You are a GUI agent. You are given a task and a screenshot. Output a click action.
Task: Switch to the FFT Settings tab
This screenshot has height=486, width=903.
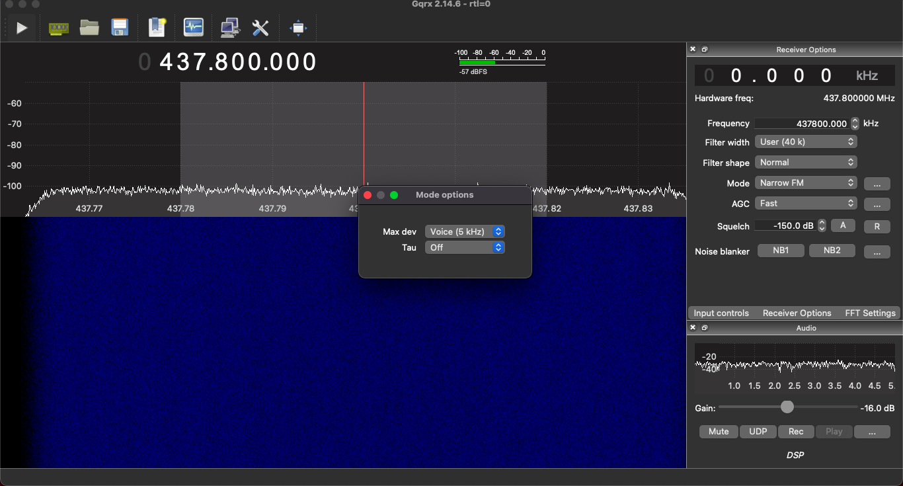[x=870, y=313]
